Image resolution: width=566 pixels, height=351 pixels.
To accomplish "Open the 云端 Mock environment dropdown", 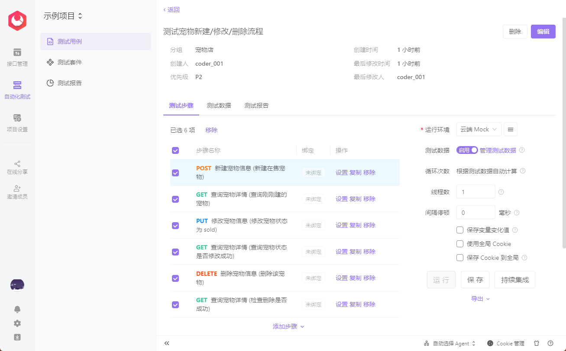I will (x=479, y=129).
